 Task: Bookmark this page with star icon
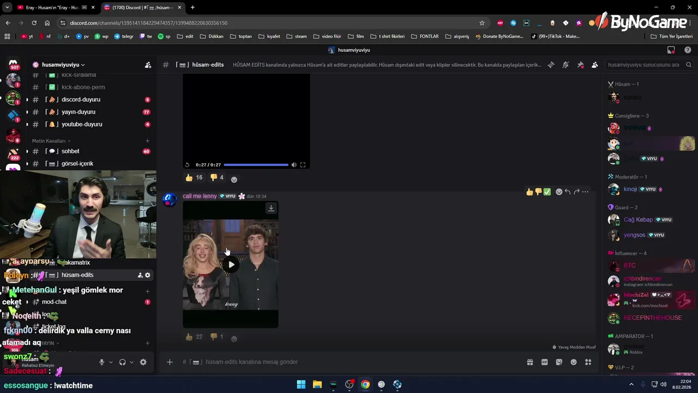pyautogui.click(x=482, y=23)
